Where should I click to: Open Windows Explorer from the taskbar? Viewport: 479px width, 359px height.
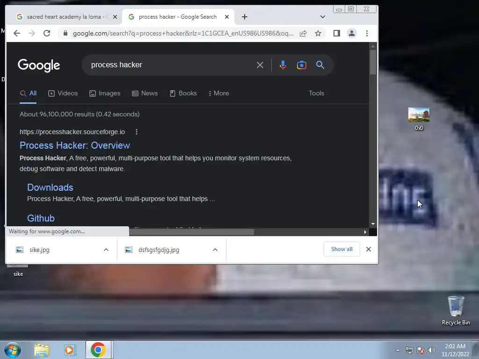point(42,350)
